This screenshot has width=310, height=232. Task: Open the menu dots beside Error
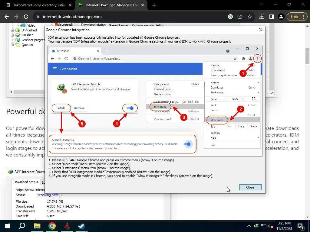point(303,17)
